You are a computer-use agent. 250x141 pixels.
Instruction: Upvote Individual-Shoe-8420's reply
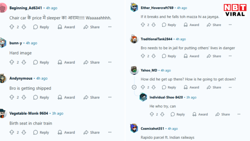coord(151,114)
